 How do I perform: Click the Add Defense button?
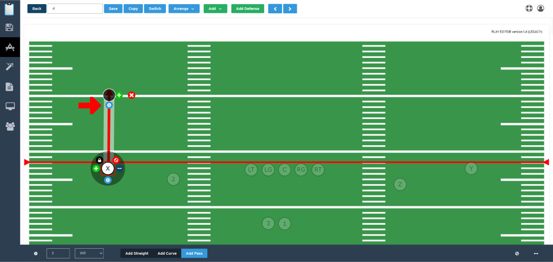click(247, 9)
